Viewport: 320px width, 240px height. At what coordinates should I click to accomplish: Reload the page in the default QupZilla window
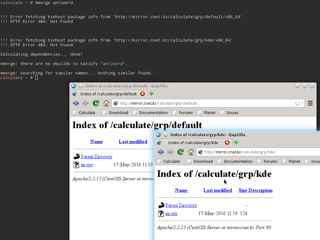pos(96,103)
